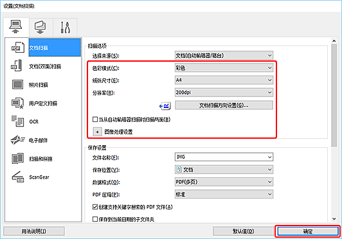Open the PDF 压缩 标准 dropdown

click(224, 194)
